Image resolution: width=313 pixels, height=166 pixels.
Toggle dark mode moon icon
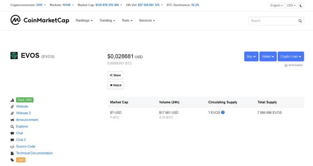301,5
